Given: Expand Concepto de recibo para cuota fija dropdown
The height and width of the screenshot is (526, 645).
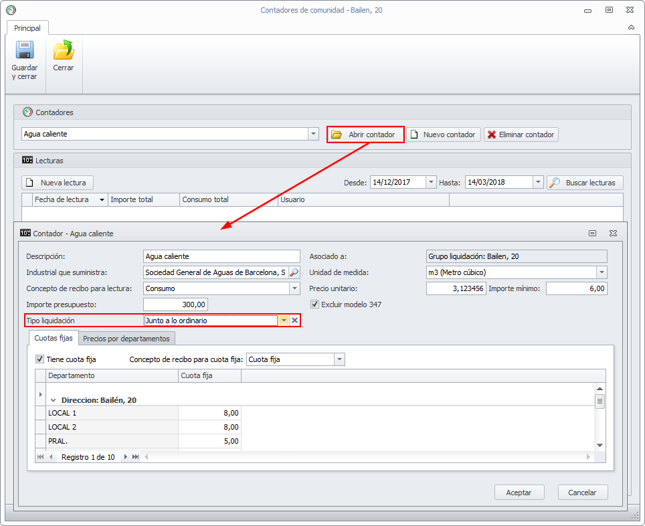Looking at the screenshot, I should pos(339,359).
